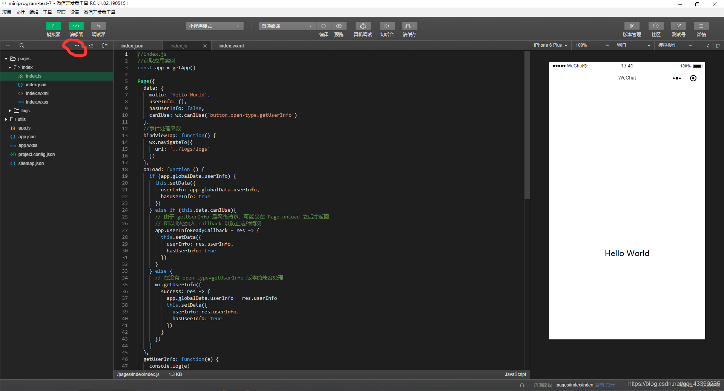Click the preview eye icon
724x391 pixels.
pos(339,26)
